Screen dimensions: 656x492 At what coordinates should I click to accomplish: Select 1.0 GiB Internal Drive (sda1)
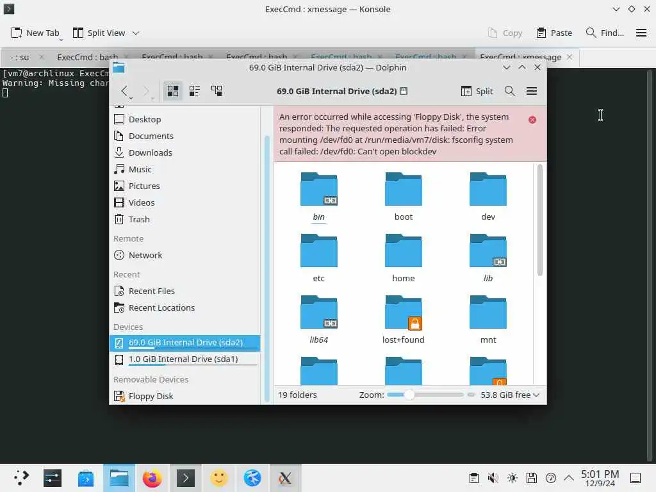pyautogui.click(x=185, y=359)
